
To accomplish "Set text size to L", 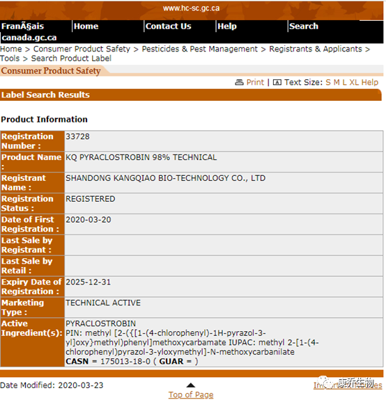I will point(344,82).
